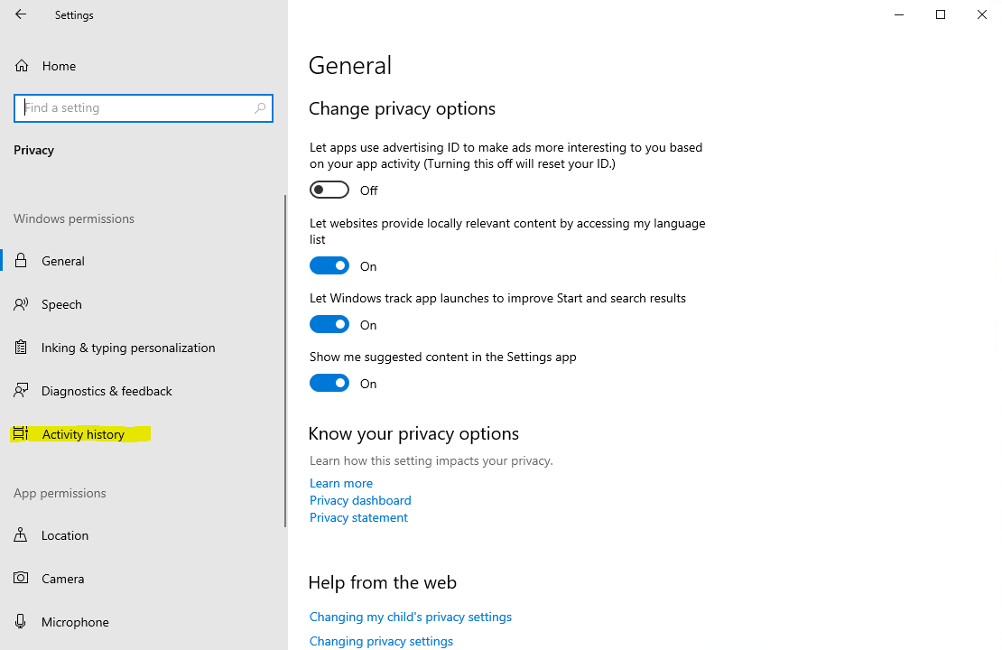Viewport: 1002px width, 650px height.
Task: Open Camera permissions icon
Action: (x=21, y=579)
